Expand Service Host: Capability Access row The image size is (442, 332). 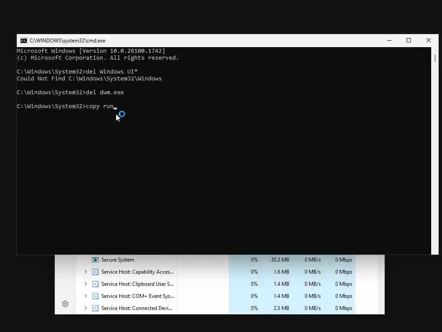pos(86,272)
